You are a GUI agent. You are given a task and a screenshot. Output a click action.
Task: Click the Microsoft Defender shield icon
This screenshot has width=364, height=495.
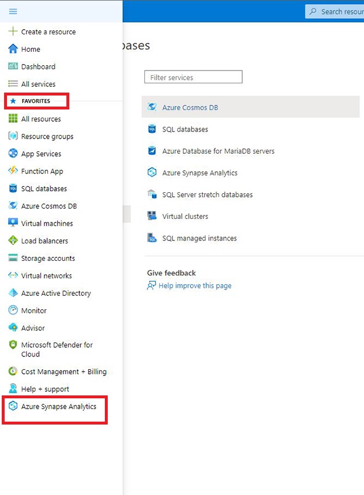pyautogui.click(x=13, y=345)
